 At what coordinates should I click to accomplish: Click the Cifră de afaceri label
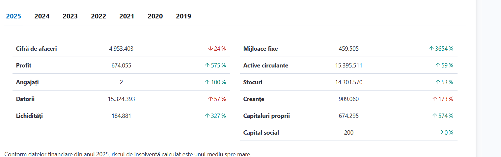[x=36, y=49]
